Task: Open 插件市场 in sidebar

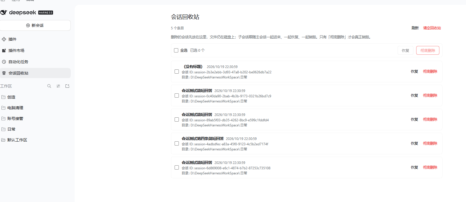Action: [35, 50]
